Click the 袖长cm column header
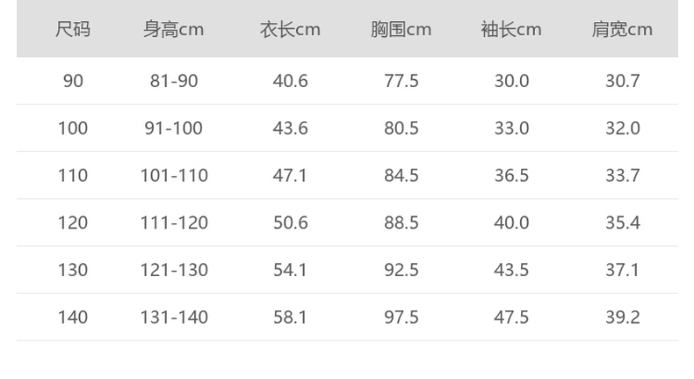Image resolution: width=694 pixels, height=379 pixels. tap(511, 30)
